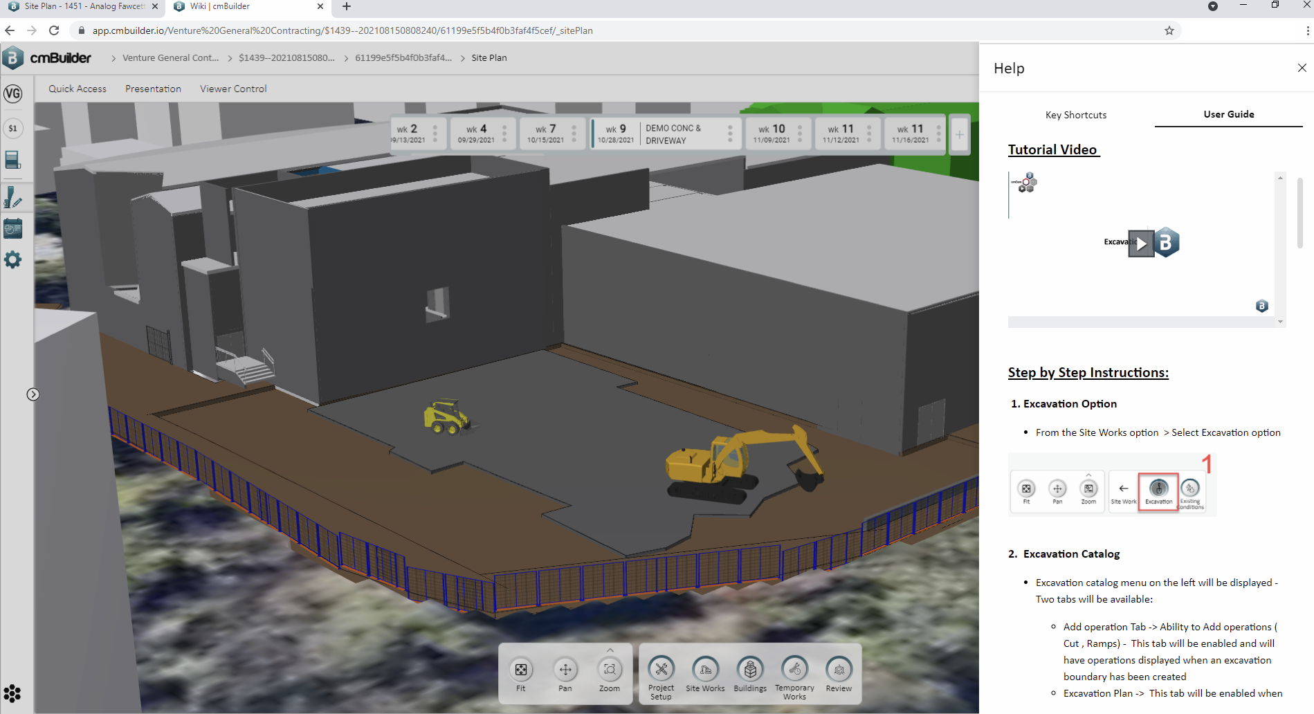Open the $1 project badge
Image resolution: width=1314 pixels, height=714 pixels.
click(13, 128)
